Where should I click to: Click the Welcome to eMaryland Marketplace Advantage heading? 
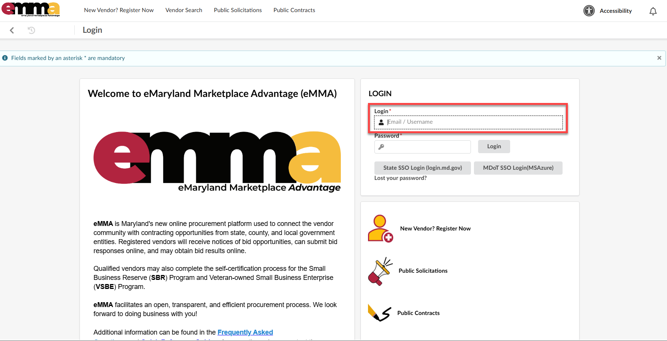(x=212, y=94)
